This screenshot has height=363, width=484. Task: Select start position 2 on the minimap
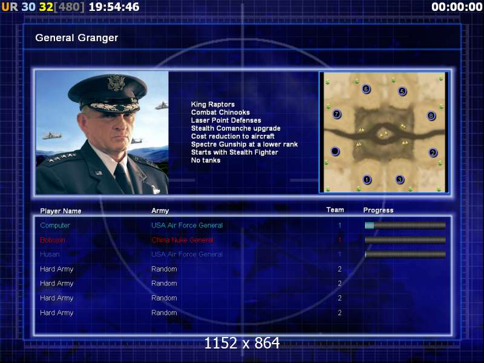[433, 152]
